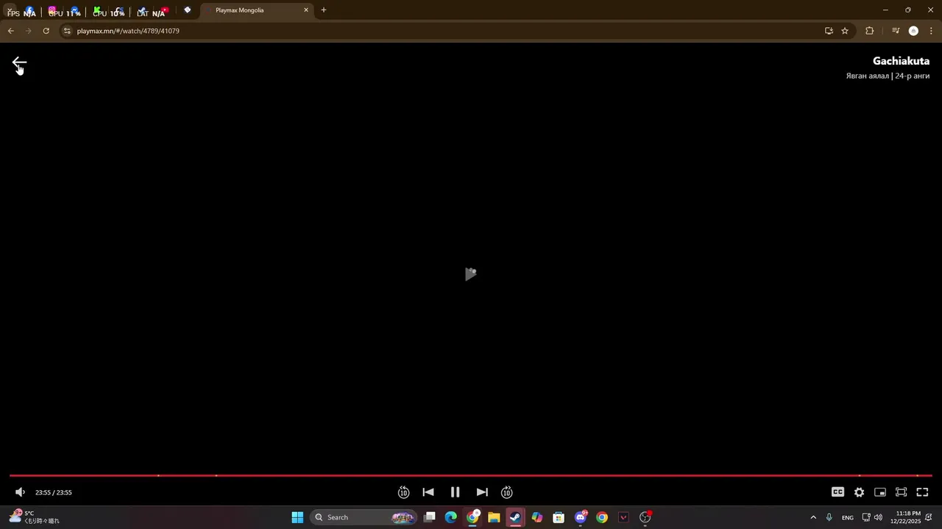This screenshot has width=942, height=529.
Task: Switch to the pinned YouTube tab
Action: (165, 10)
